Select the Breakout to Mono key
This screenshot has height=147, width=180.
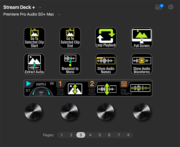(x=70, y=64)
